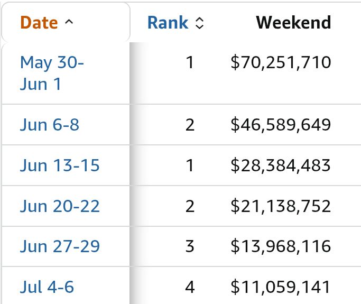Select the $70,251,710 weekend gross cell

tap(281, 62)
